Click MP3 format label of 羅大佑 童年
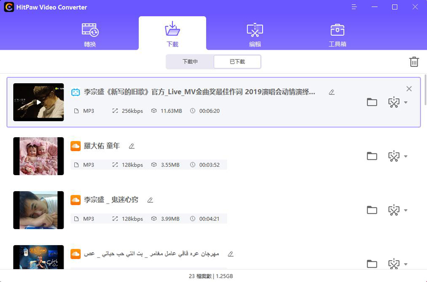 coord(89,165)
